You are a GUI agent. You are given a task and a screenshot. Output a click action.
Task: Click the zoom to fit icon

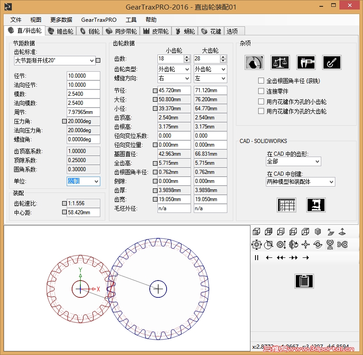pyautogui.click(x=256, y=244)
